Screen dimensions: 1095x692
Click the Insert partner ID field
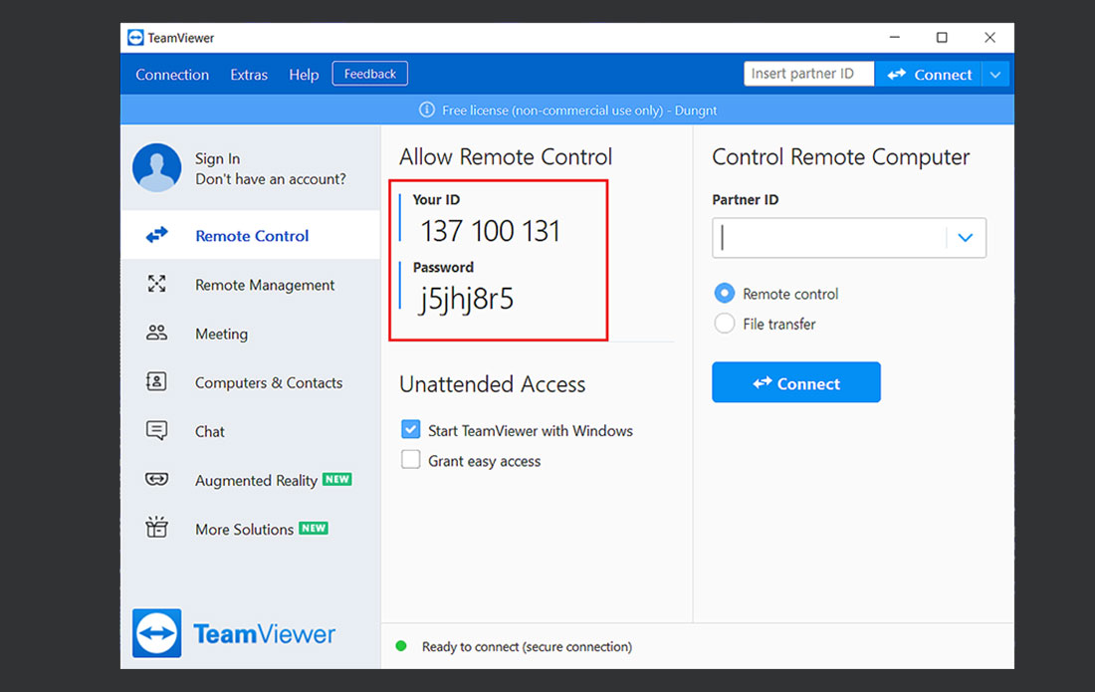808,74
